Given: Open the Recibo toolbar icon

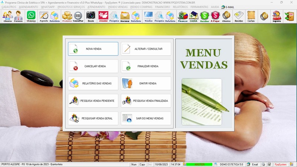Looking at the screenshot, I should [239, 16].
